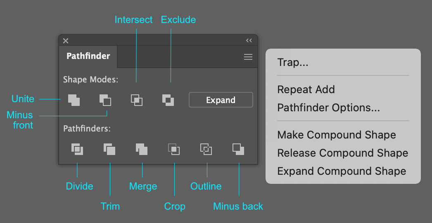This screenshot has width=432, height=223.
Task: Select the Intersect shape mode icon
Action: pyautogui.click(x=137, y=100)
